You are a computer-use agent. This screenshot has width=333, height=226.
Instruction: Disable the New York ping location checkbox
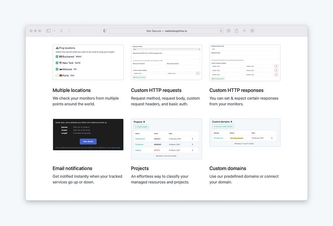coord(57,63)
